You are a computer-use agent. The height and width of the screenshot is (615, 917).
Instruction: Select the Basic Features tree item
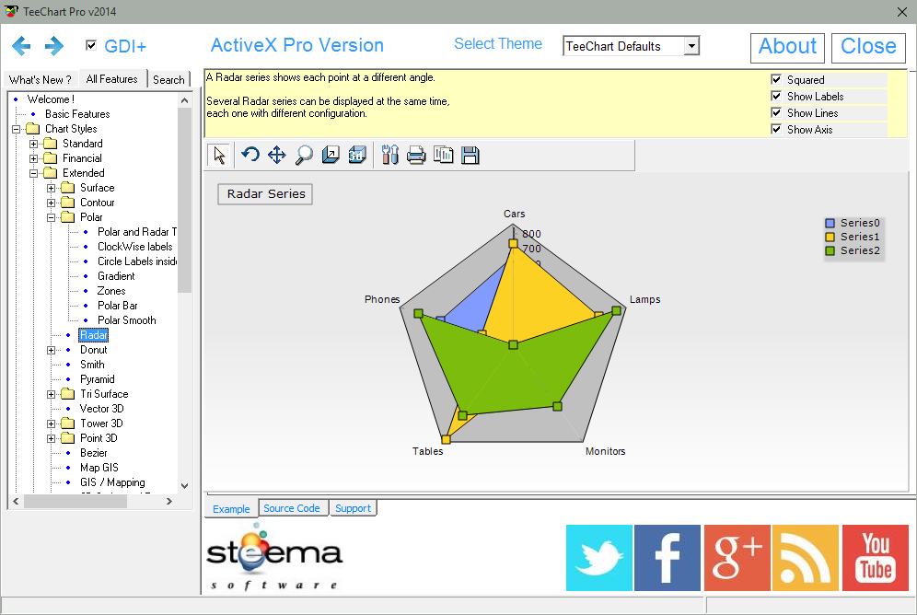point(77,114)
